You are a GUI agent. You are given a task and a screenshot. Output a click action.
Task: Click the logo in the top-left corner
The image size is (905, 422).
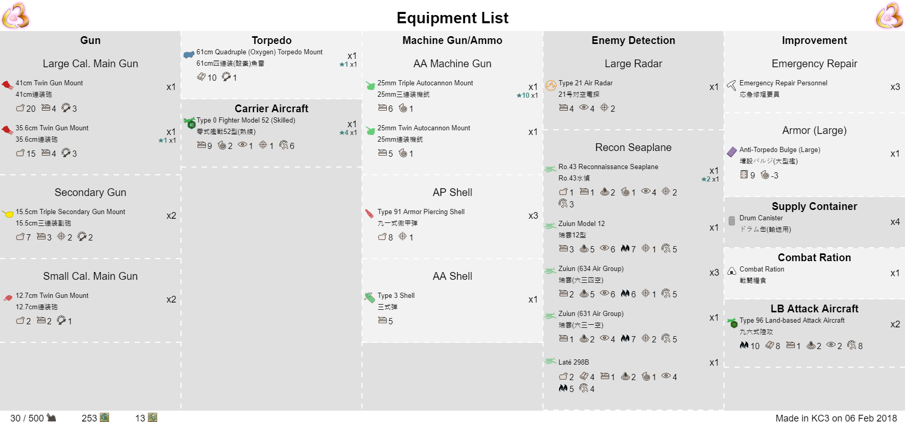(x=16, y=16)
